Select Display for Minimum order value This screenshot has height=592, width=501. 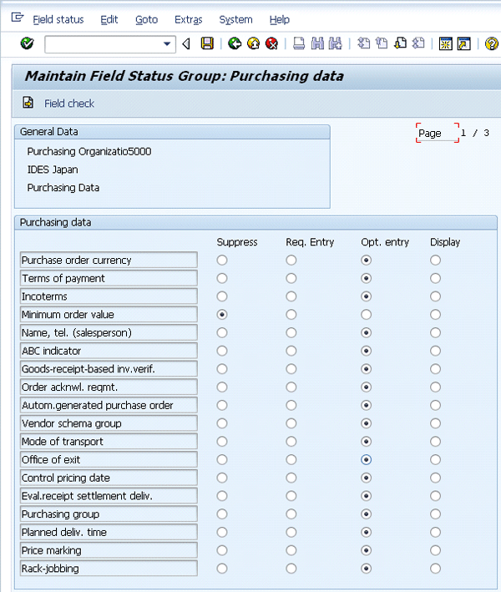pyautogui.click(x=435, y=315)
